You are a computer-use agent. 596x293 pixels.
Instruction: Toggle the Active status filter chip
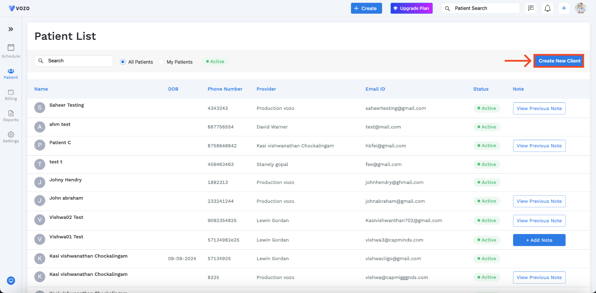click(215, 62)
